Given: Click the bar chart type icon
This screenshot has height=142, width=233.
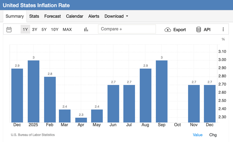Looking at the screenshot, I should [86, 29].
